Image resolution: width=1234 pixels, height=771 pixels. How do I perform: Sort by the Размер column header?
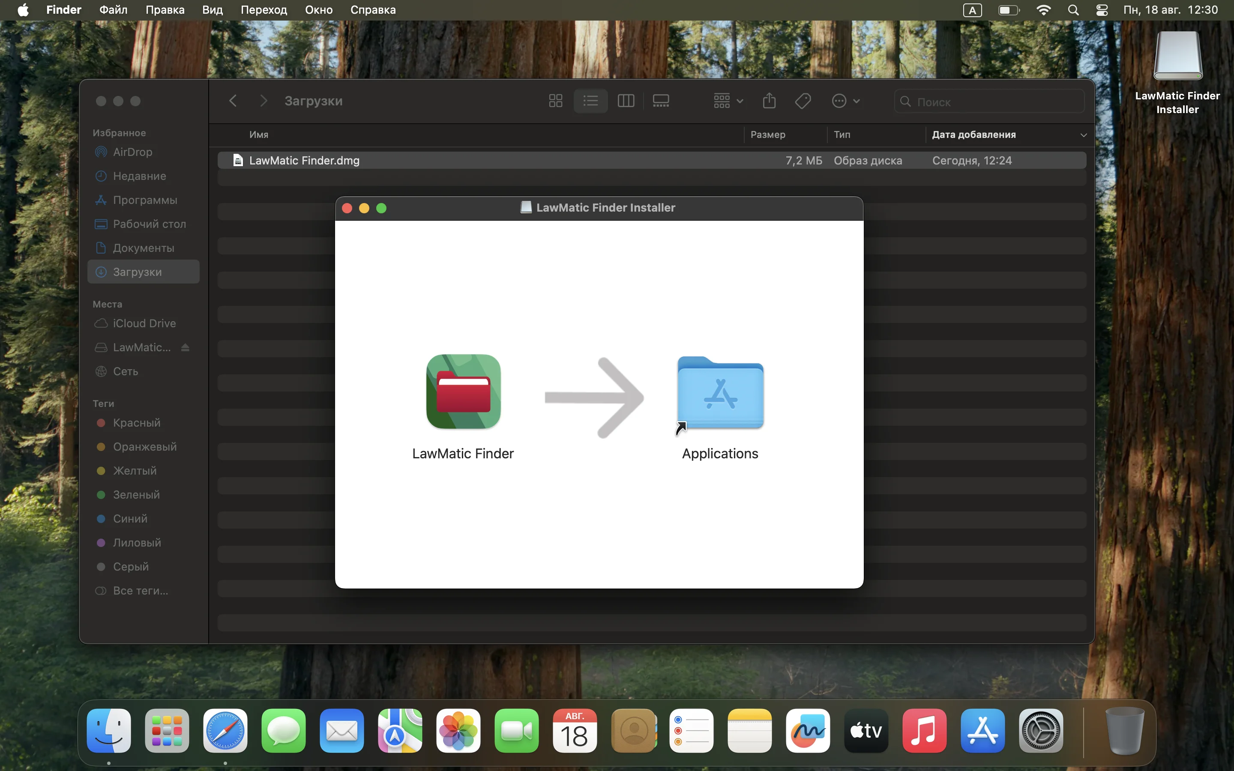tap(767, 134)
